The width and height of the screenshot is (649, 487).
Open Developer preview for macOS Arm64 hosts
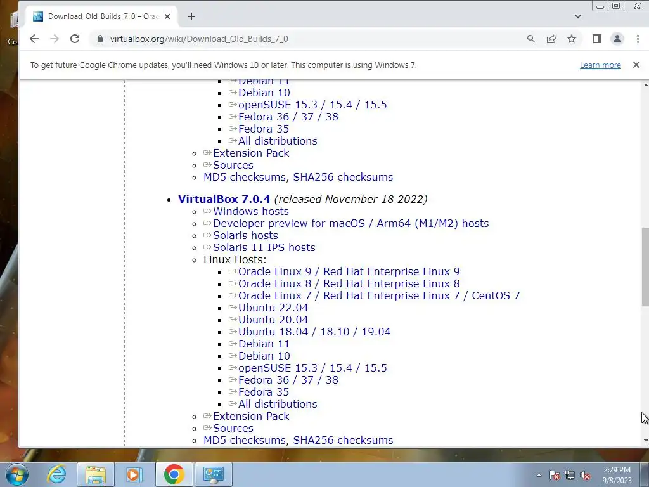(350, 223)
